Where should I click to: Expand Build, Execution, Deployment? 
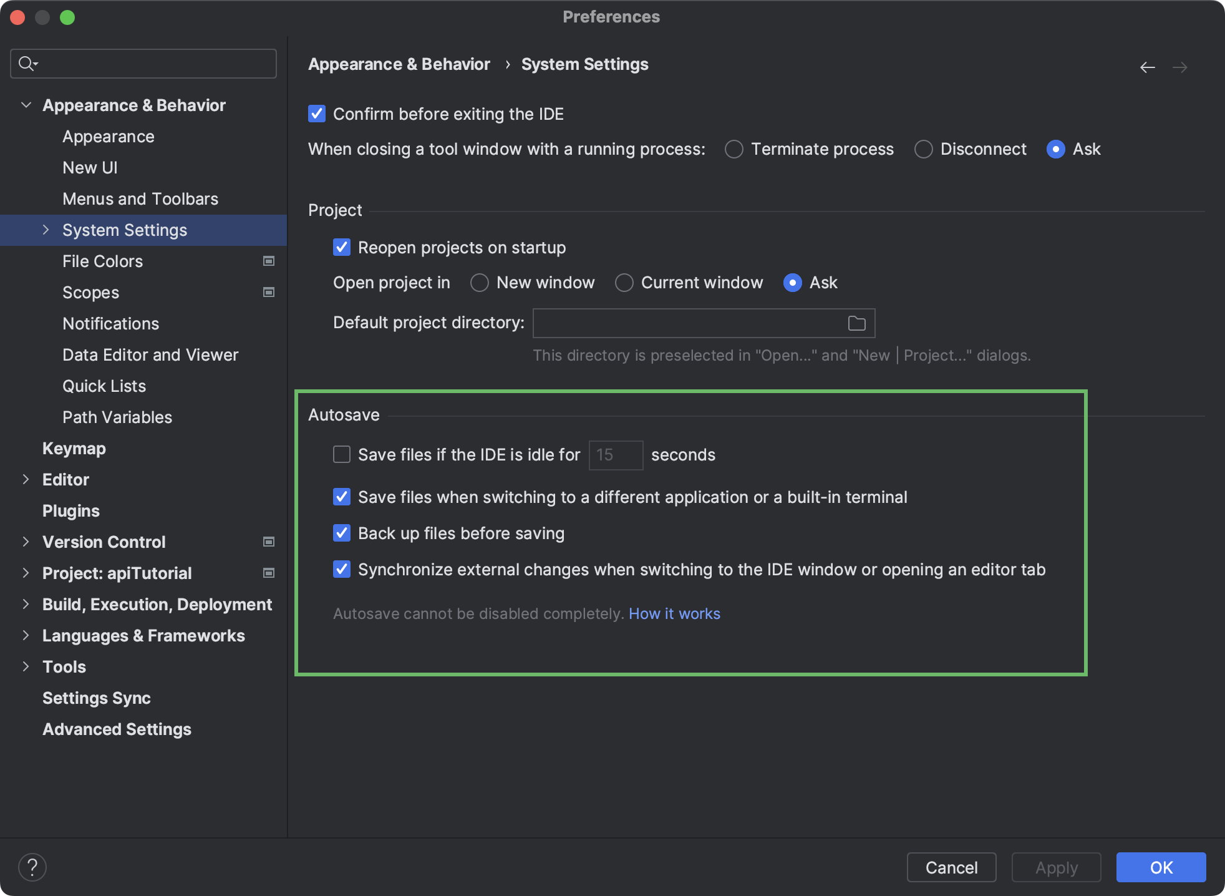point(26,604)
